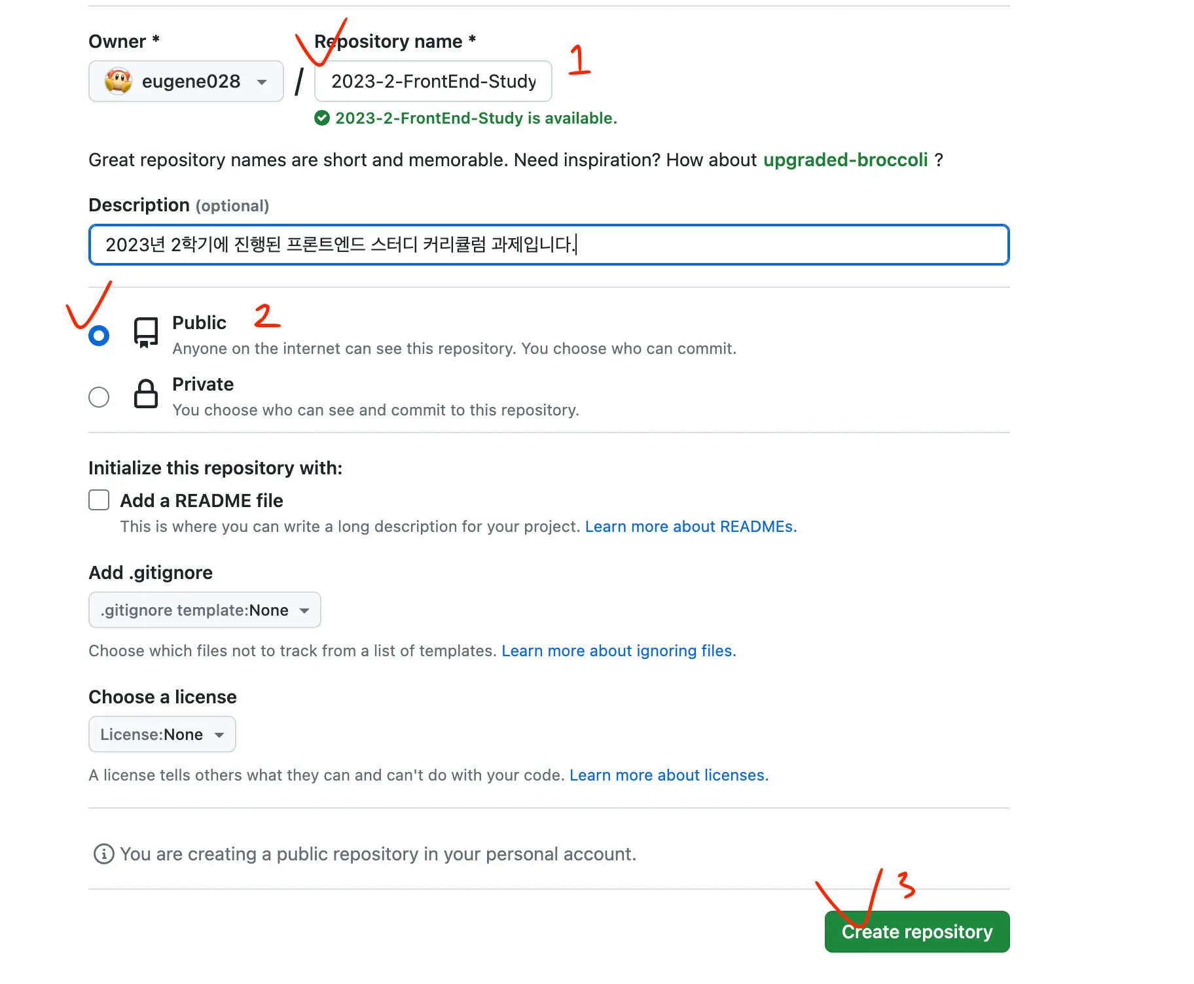Click the Public repository book icon
Screen dimensions: 1194x984
point(146,332)
